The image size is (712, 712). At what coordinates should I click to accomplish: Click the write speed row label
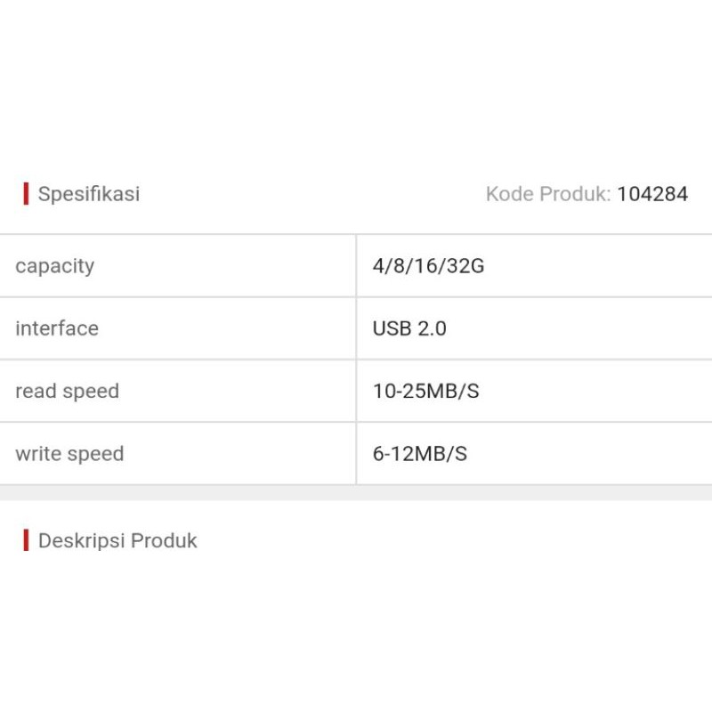[x=69, y=454]
